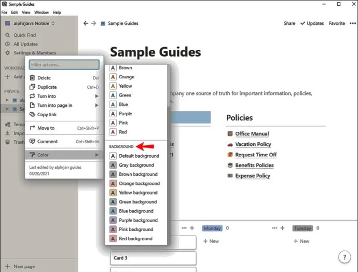Choose Blue background color

point(136,211)
